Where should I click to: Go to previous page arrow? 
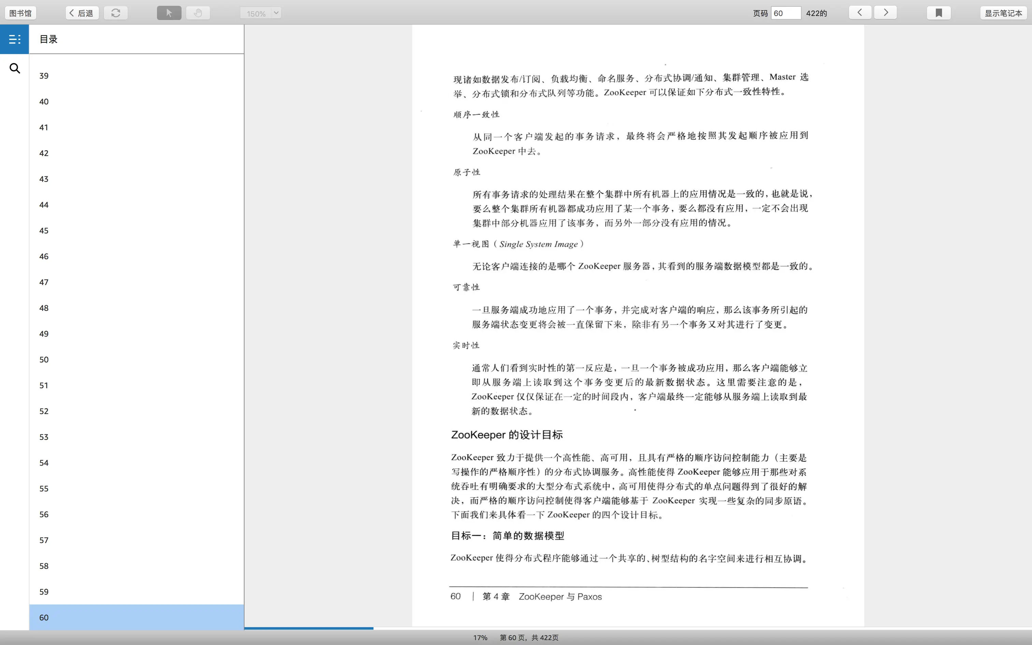(x=860, y=12)
